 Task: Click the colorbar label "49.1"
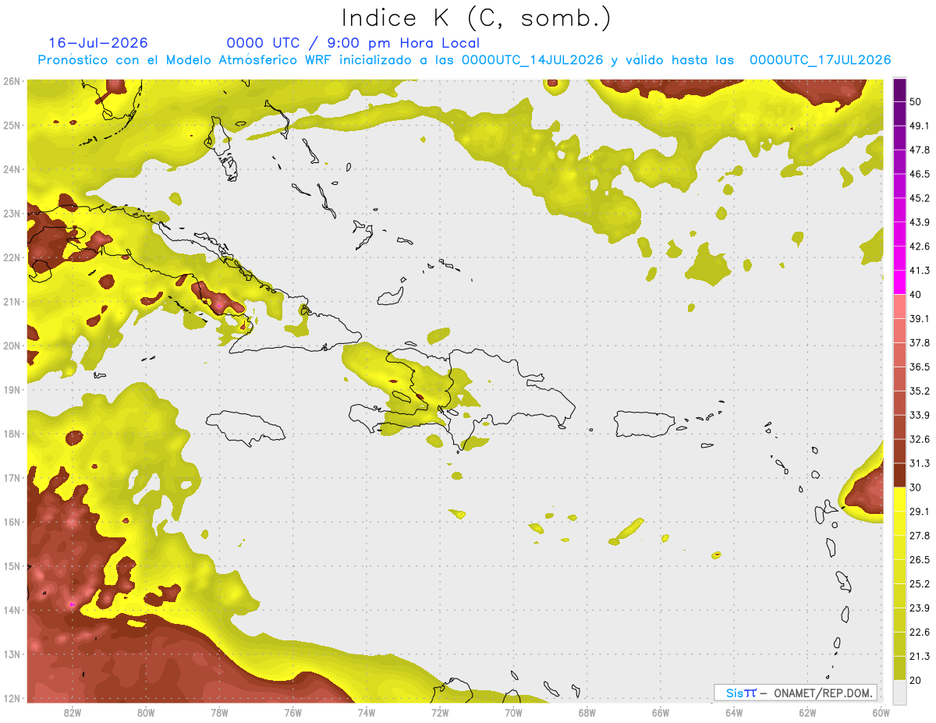tap(920, 126)
